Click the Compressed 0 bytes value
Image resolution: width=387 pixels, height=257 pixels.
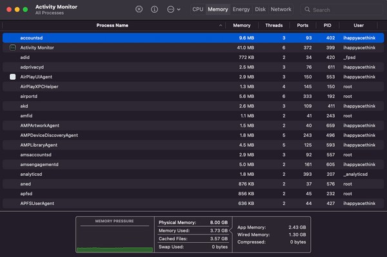pyautogui.click(x=298, y=242)
